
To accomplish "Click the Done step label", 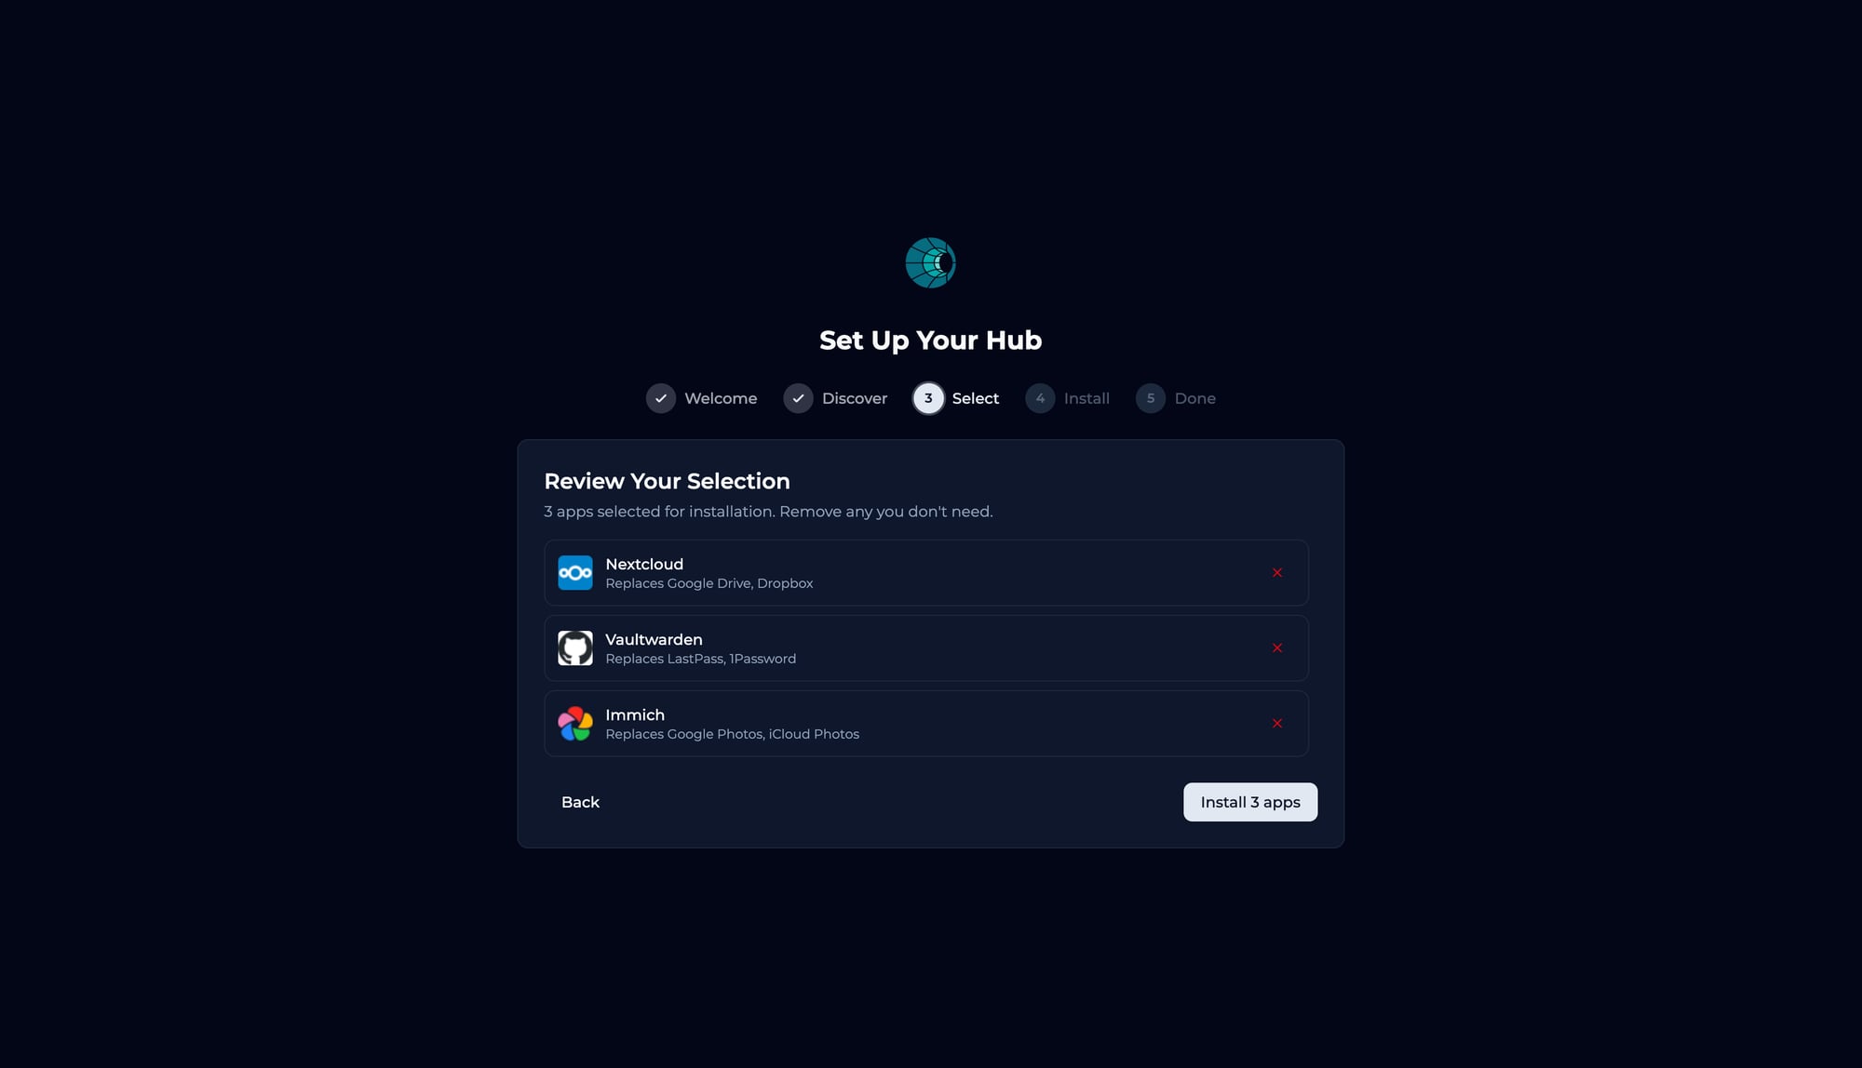I will [1194, 398].
